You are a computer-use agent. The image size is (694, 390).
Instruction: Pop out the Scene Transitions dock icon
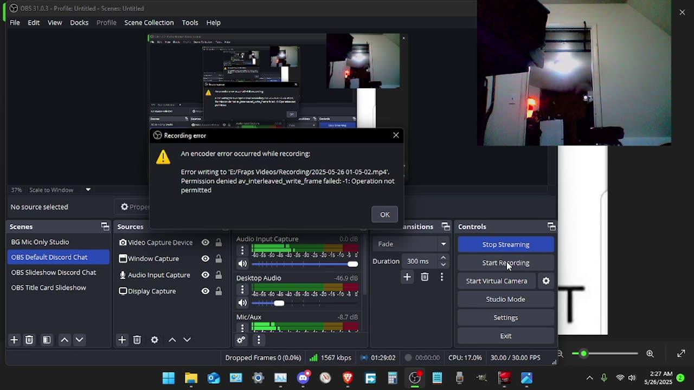(446, 226)
